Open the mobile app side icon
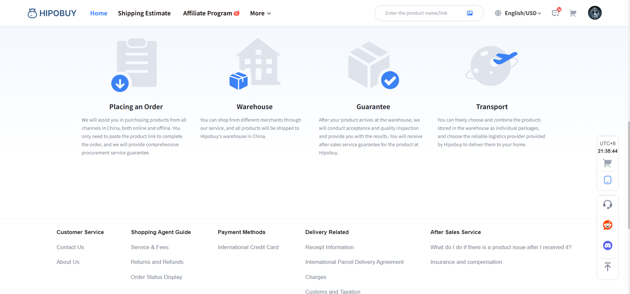The width and height of the screenshot is (630, 294). click(607, 180)
